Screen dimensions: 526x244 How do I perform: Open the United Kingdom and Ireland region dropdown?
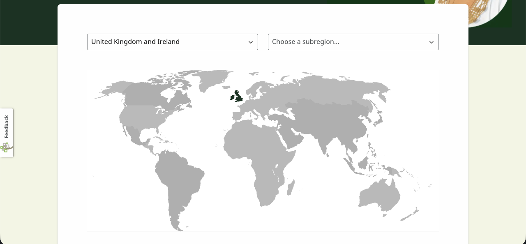(x=173, y=42)
